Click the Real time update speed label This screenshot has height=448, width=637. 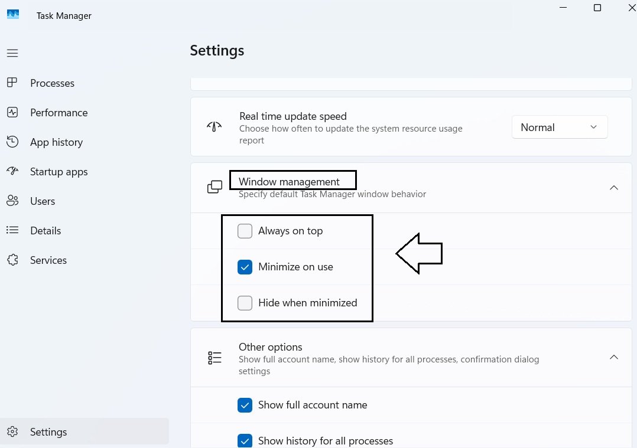point(293,116)
